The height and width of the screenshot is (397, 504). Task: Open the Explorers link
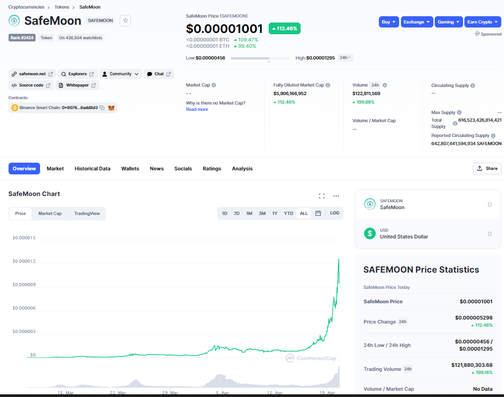click(x=77, y=74)
